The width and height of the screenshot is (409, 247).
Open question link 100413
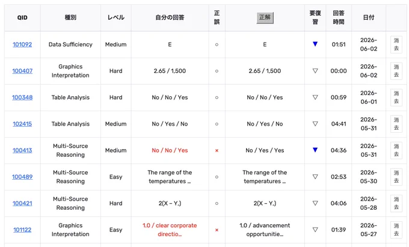(22, 150)
